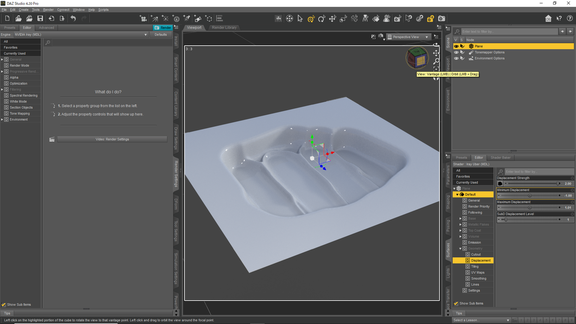576x324 pixels.
Task: Open the Render menu
Action: pyautogui.click(x=48, y=9)
